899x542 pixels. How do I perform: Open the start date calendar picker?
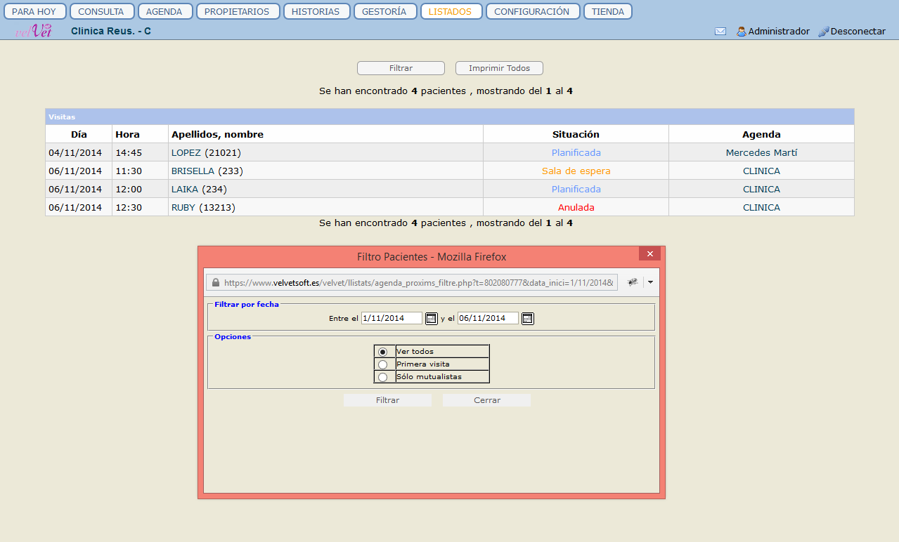pos(432,319)
